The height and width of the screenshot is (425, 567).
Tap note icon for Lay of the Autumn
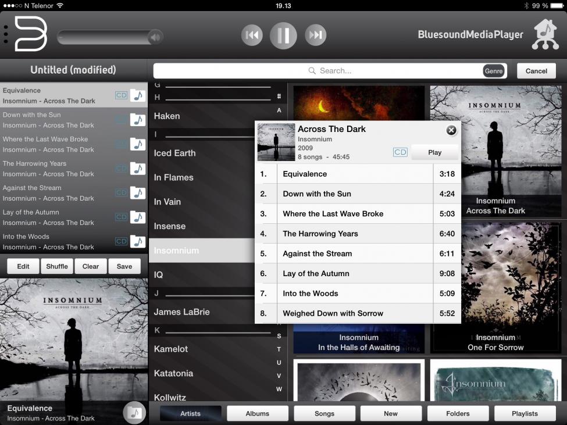[x=138, y=217]
